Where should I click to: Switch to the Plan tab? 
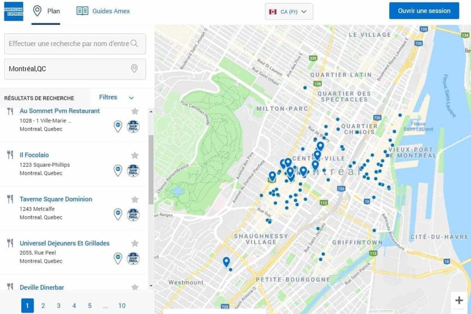pos(46,11)
